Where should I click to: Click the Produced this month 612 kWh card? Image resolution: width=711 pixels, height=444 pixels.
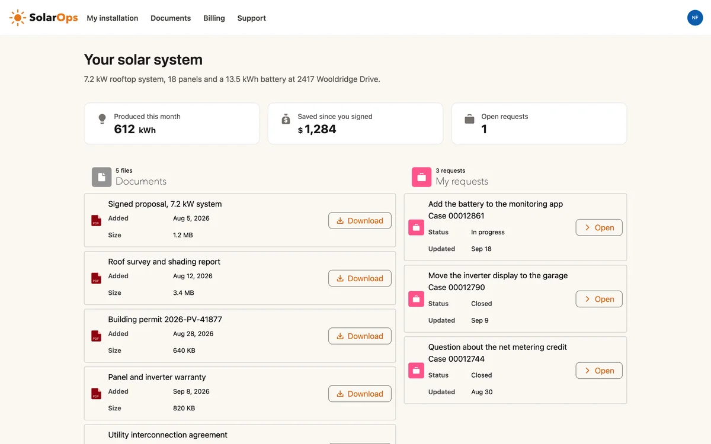[172, 124]
